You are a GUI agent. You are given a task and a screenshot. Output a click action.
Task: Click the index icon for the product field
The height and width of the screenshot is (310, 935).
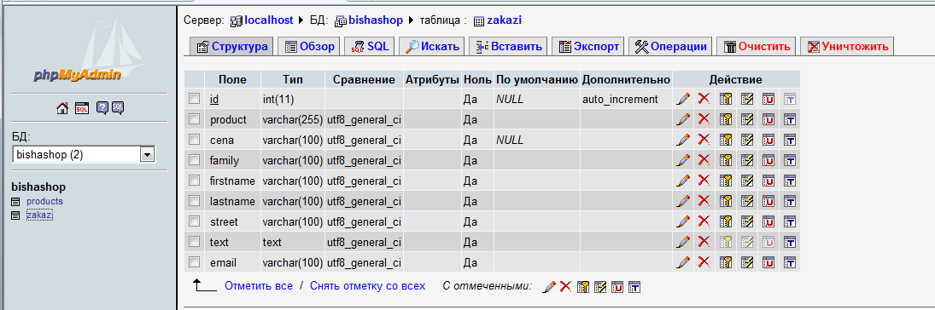(x=747, y=119)
